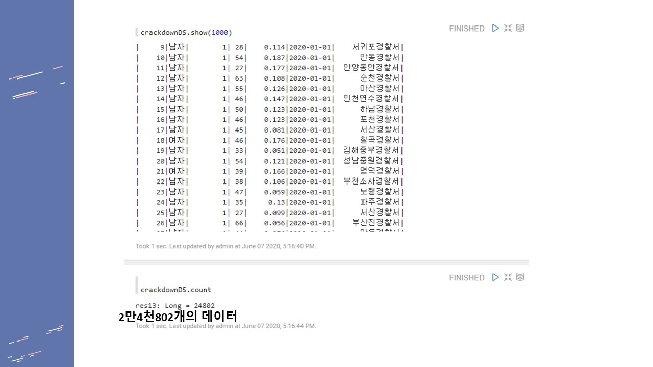Click the age value 63
Image resolution: width=653 pixels, height=367 pixels.
(x=239, y=78)
